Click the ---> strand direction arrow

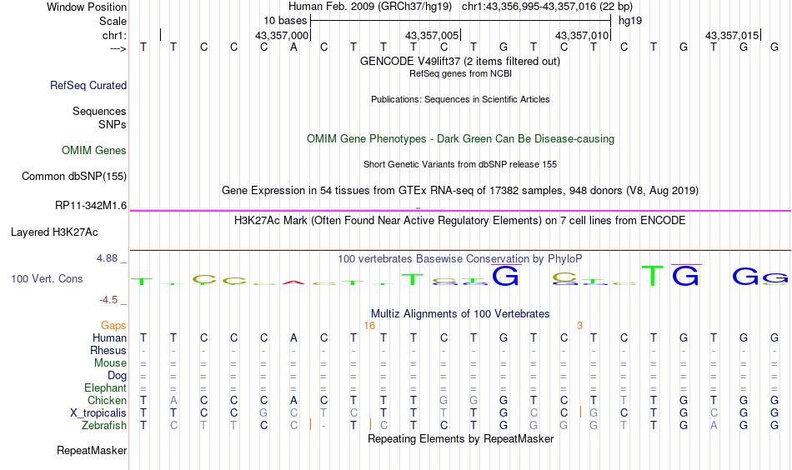pyautogui.click(x=118, y=48)
